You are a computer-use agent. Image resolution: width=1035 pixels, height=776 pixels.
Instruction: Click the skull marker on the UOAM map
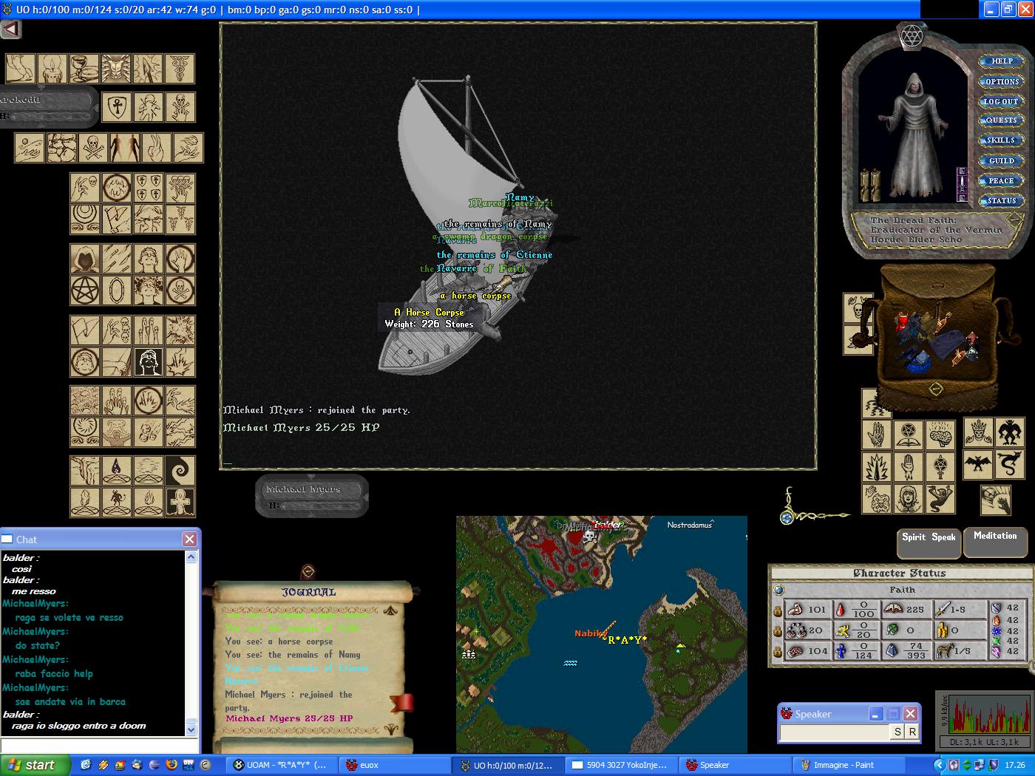click(590, 536)
